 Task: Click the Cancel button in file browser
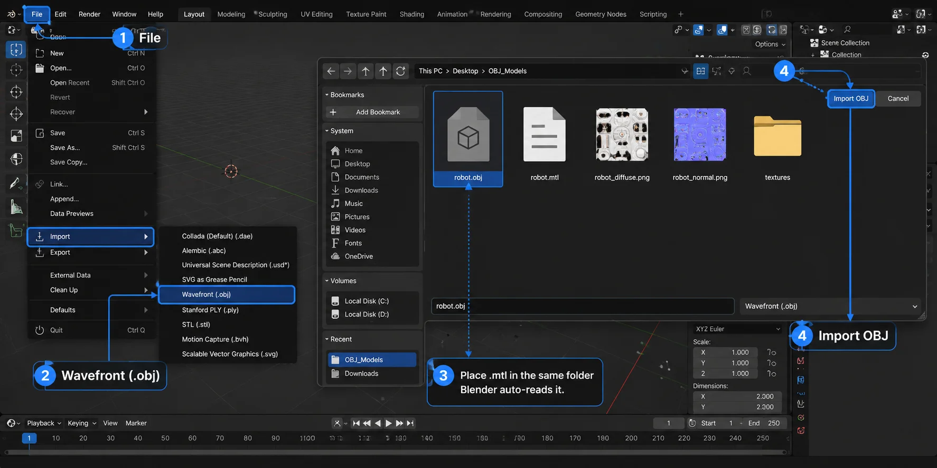[898, 99]
